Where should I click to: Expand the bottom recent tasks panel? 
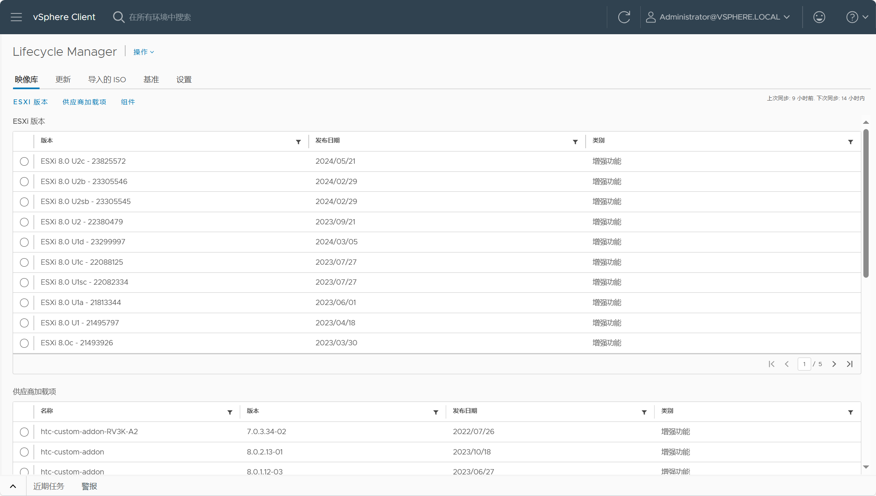pyautogui.click(x=13, y=486)
